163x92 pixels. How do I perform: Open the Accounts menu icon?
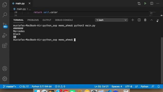5,68
